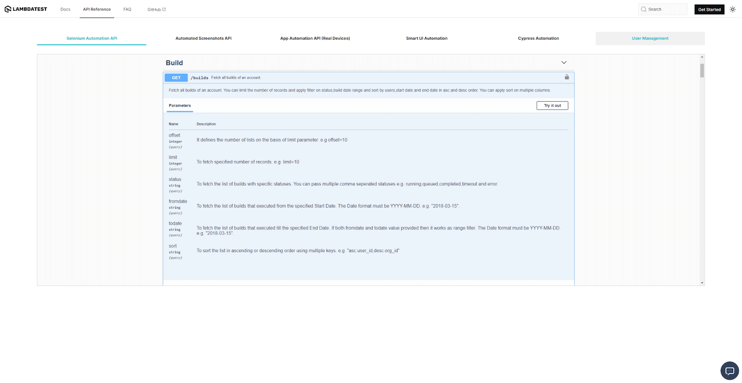Open the chat support widget
Screen dimensions: 742x383
729,370
